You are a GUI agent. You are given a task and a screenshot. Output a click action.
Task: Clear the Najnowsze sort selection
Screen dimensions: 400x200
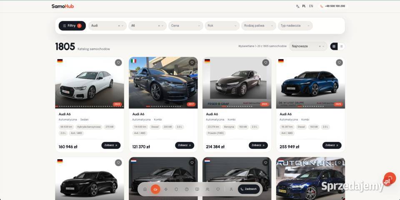pyautogui.click(x=320, y=46)
